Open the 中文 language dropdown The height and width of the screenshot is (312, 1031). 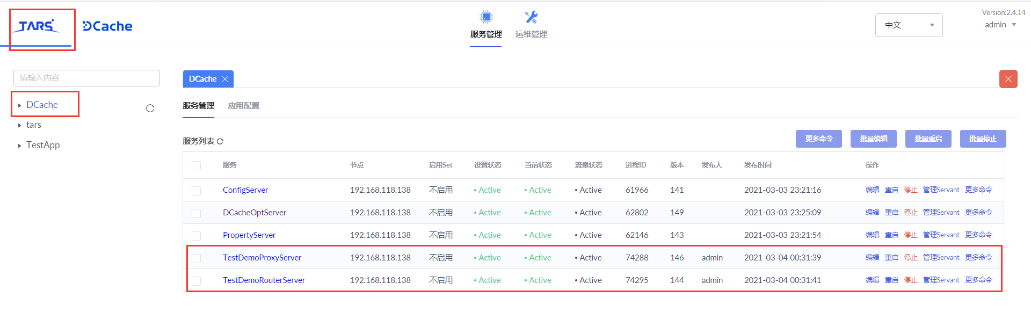pyautogui.click(x=909, y=25)
